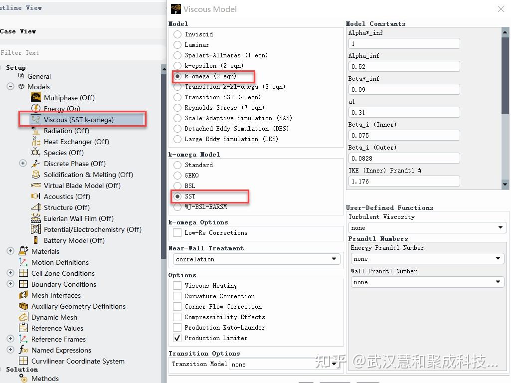Click the Battery Model icon
The height and width of the screenshot is (383, 511).
tap(36, 240)
